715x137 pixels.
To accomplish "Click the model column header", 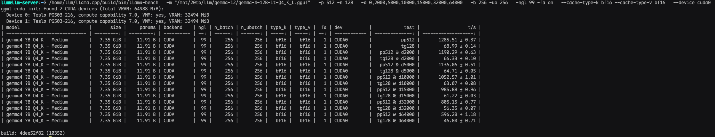I will pyautogui.click(x=13, y=28).
